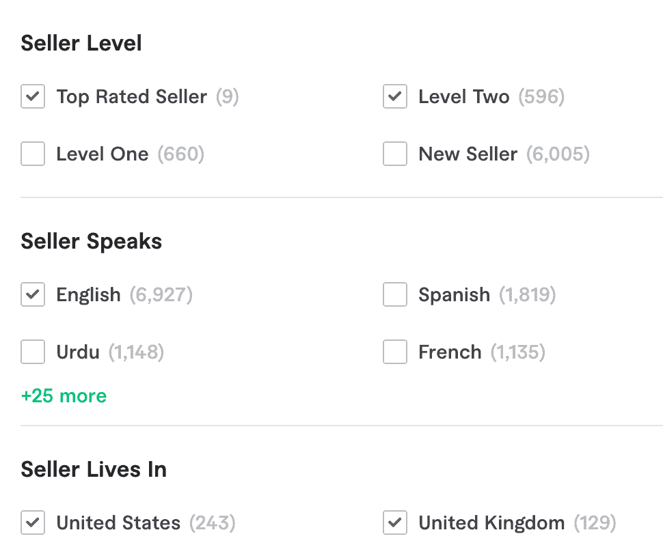Click the Seller Speaks section heading
The height and width of the screenshot is (556, 663).
[92, 242]
